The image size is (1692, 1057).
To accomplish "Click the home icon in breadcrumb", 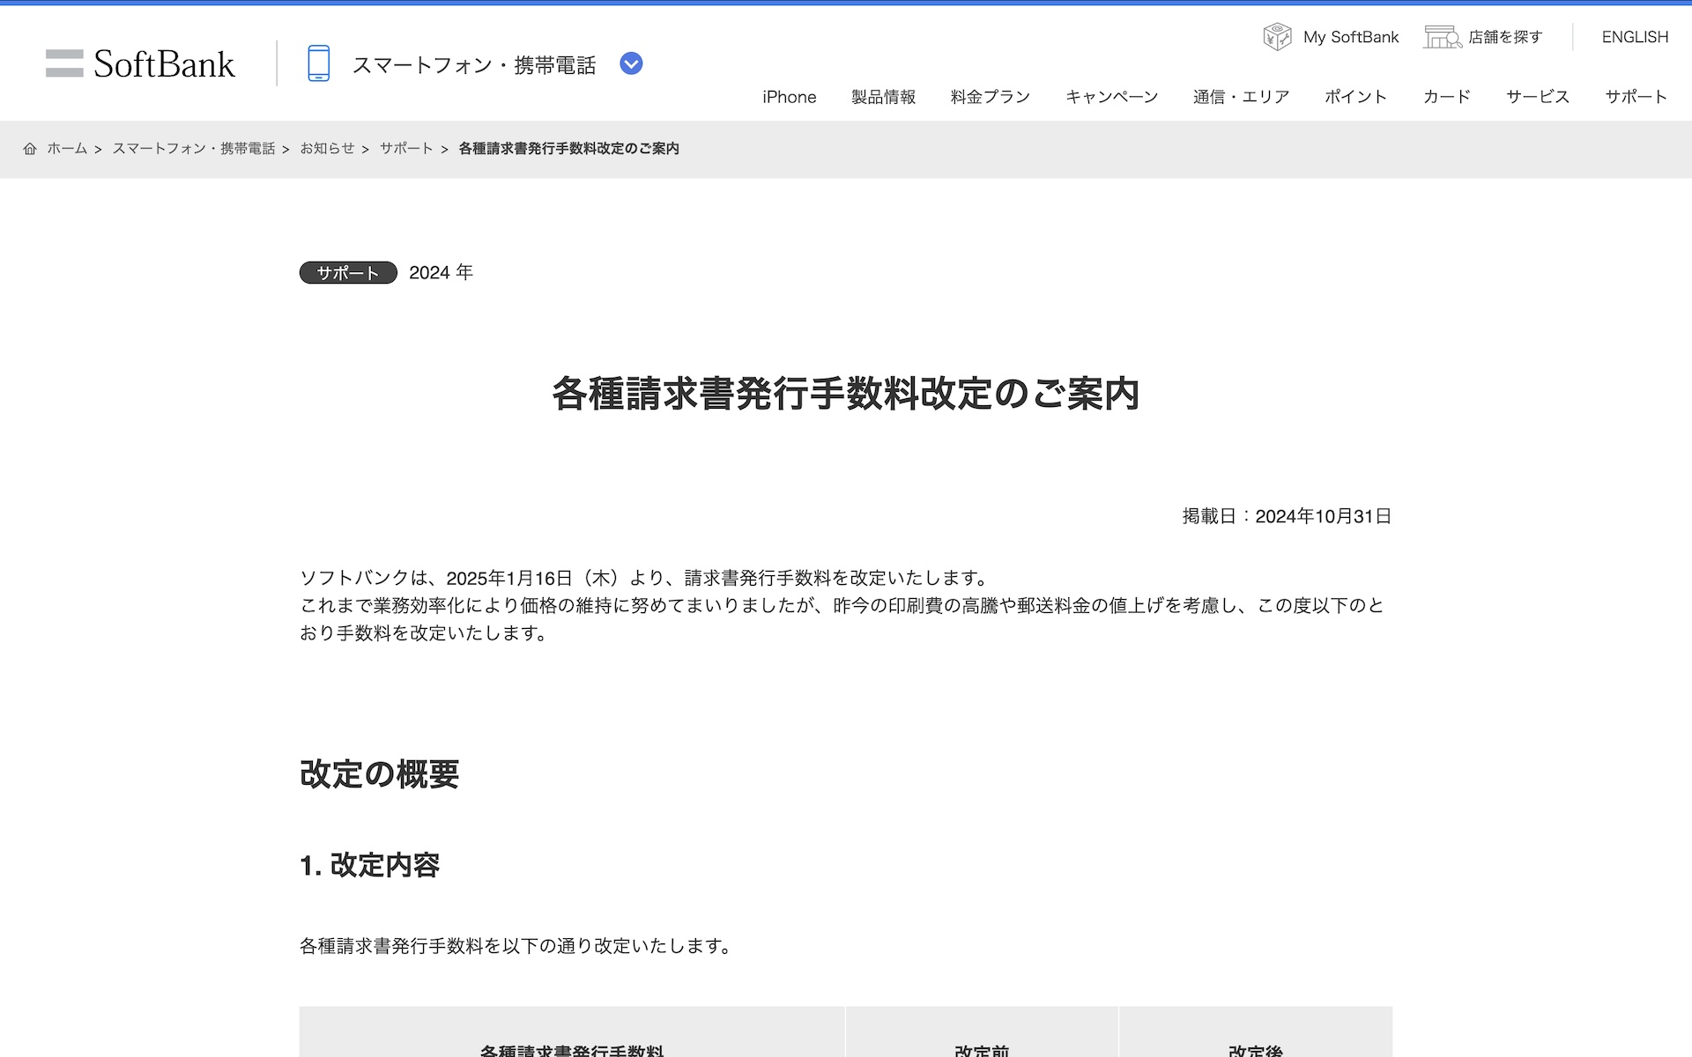I will (30, 149).
